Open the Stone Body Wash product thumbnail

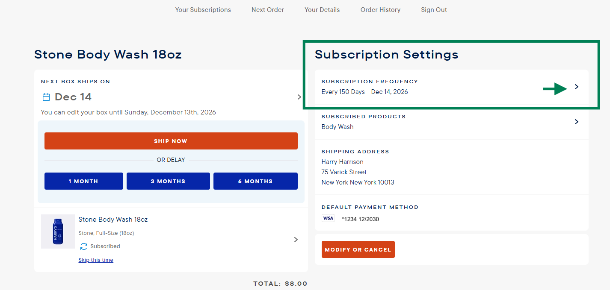tap(58, 231)
